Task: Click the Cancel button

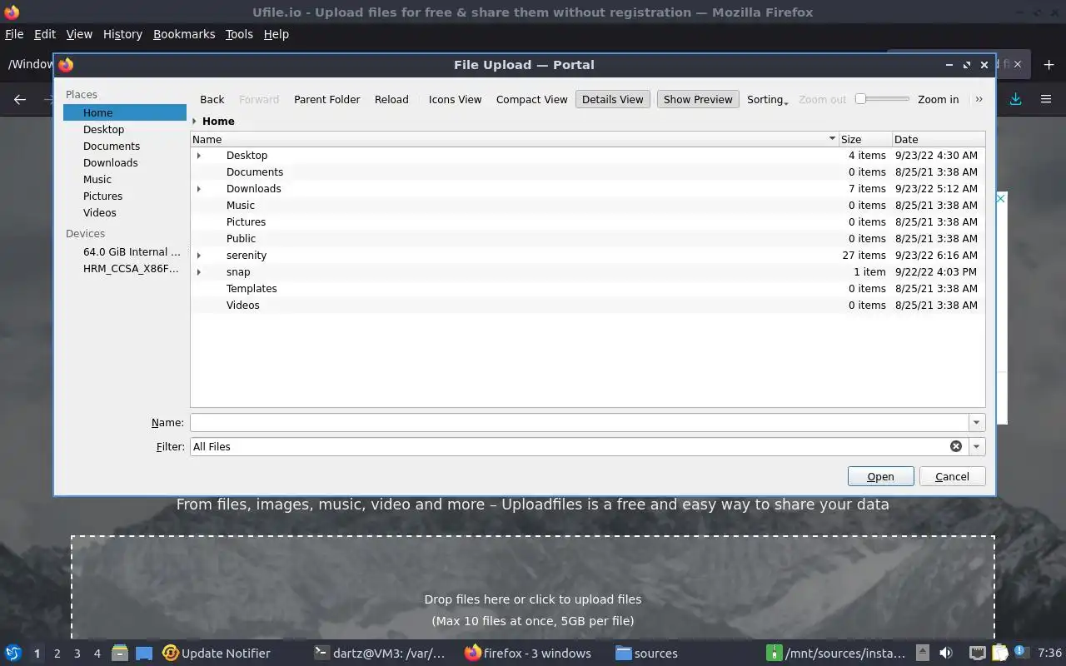Action: click(x=952, y=476)
